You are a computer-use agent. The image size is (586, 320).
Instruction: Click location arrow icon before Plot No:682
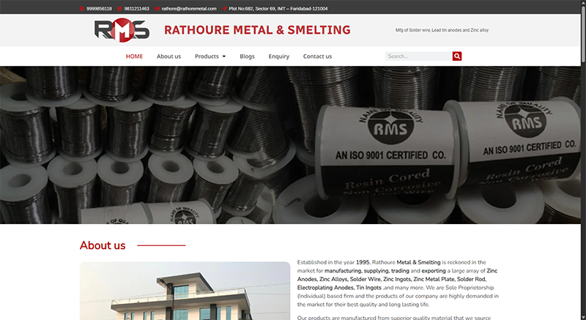pos(224,9)
